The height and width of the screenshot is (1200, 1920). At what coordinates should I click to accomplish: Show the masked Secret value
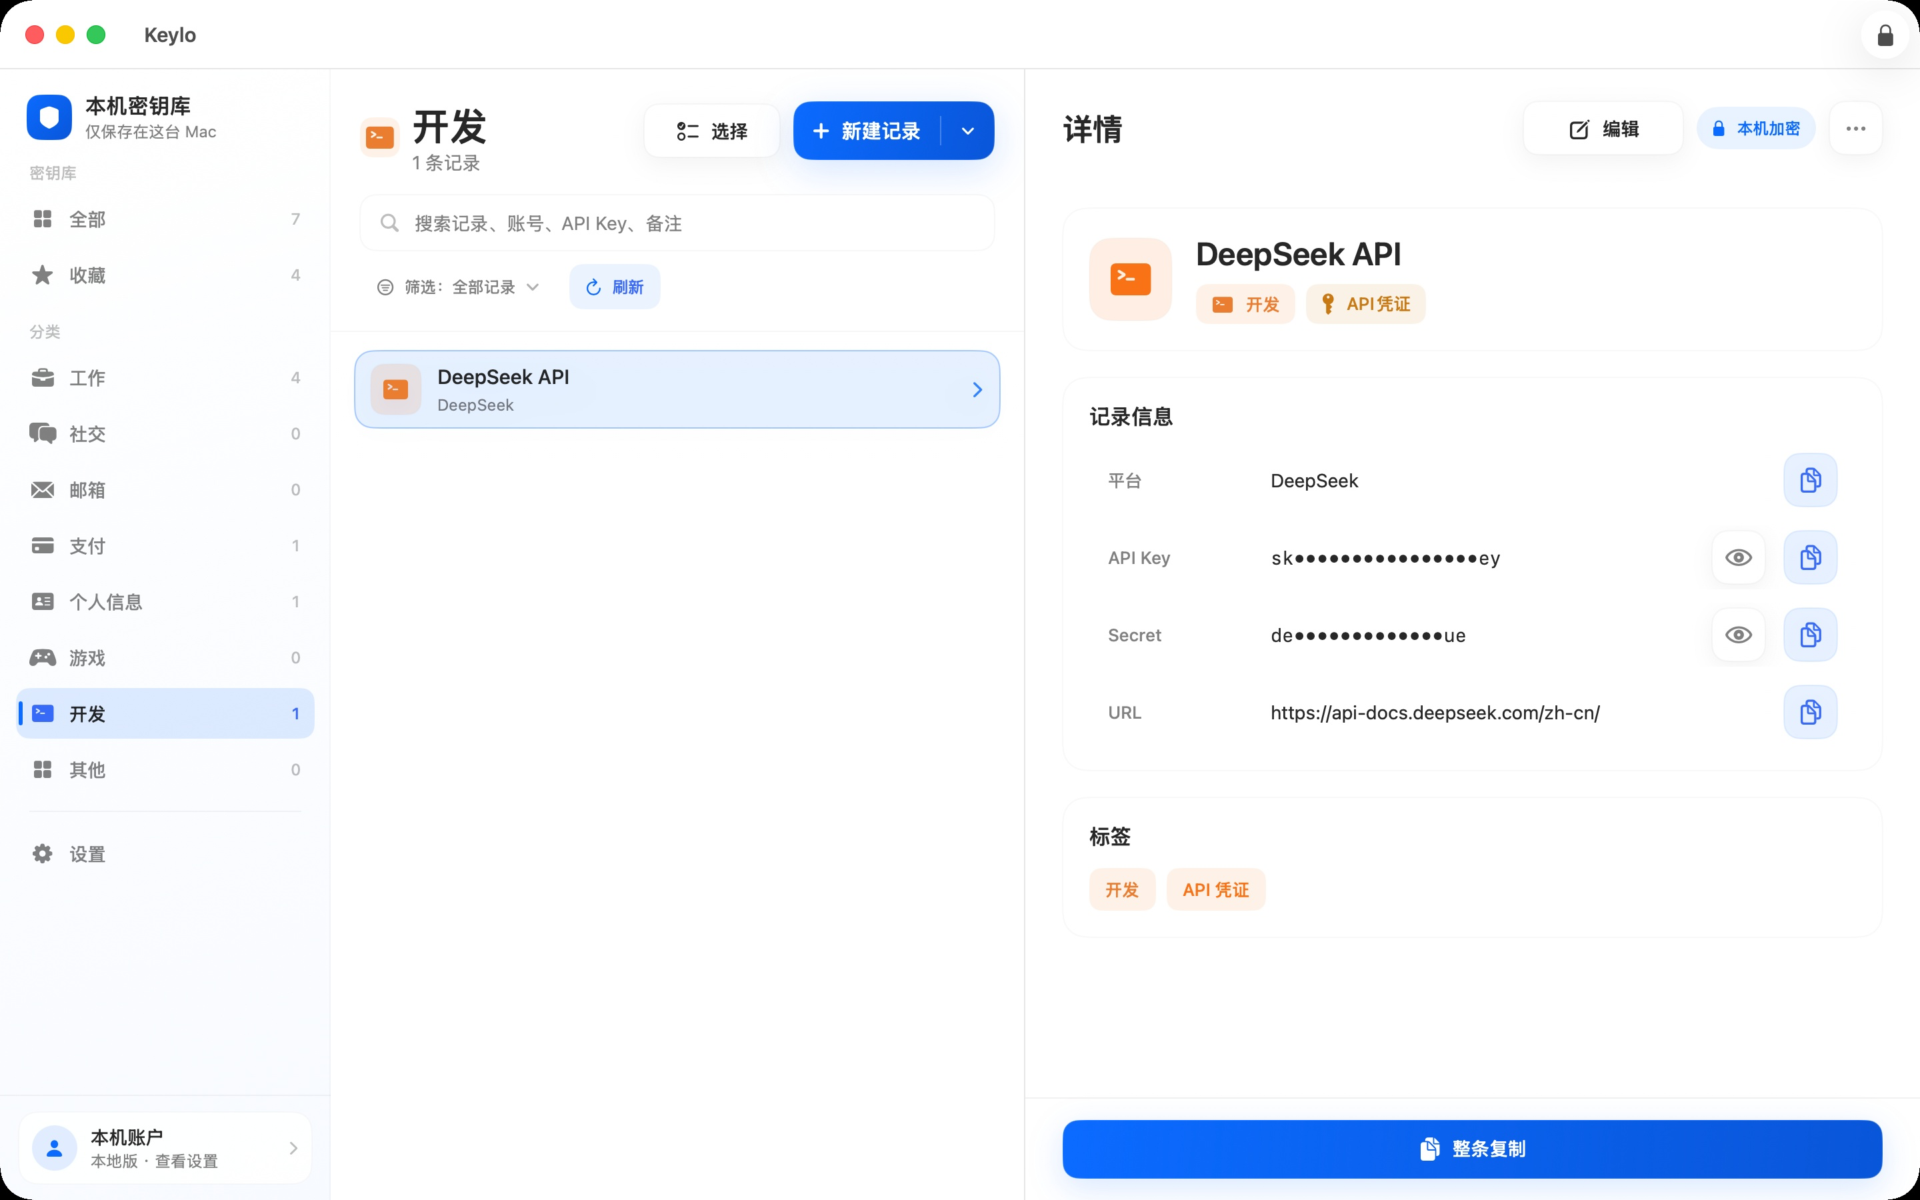point(1738,635)
